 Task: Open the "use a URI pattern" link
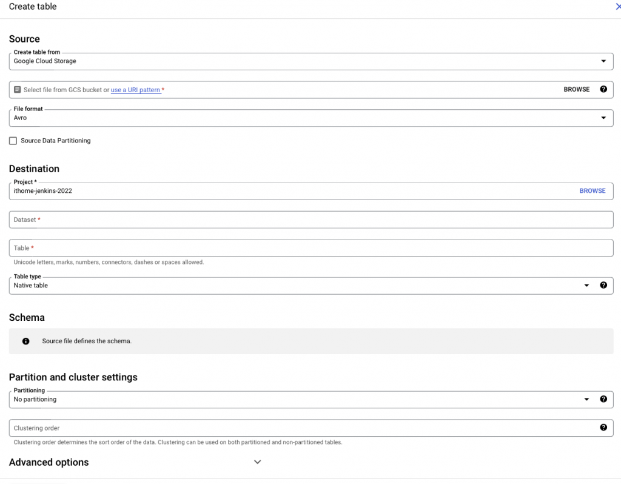coord(135,90)
